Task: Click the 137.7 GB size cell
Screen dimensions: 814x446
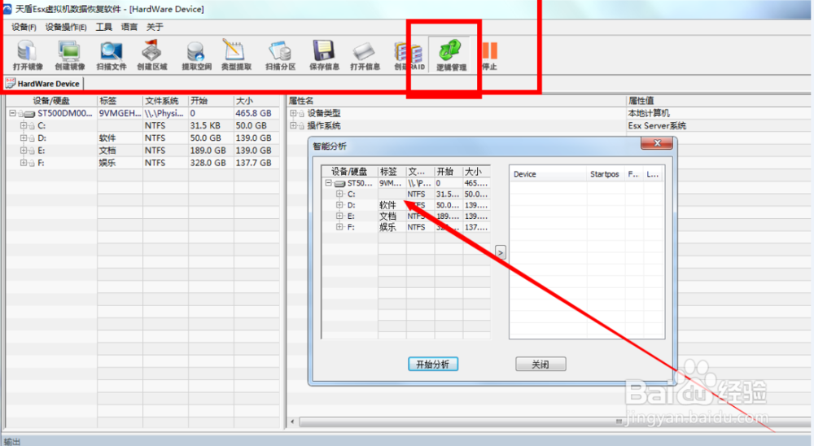Action: pos(253,163)
